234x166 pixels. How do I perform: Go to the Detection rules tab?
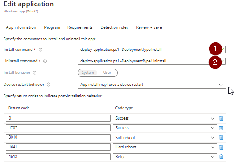click(x=114, y=27)
